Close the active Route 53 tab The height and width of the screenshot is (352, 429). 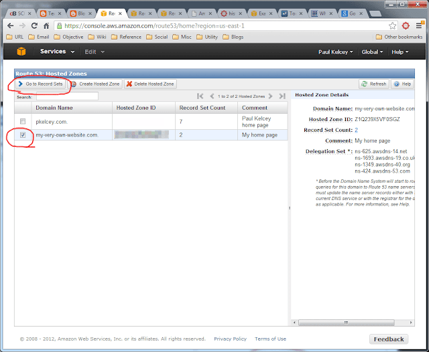tap(120, 13)
